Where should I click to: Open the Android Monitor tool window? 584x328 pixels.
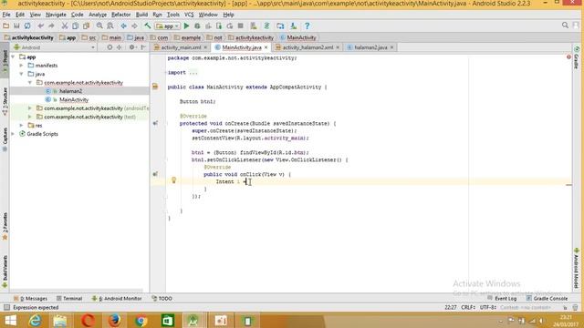click(x=117, y=298)
